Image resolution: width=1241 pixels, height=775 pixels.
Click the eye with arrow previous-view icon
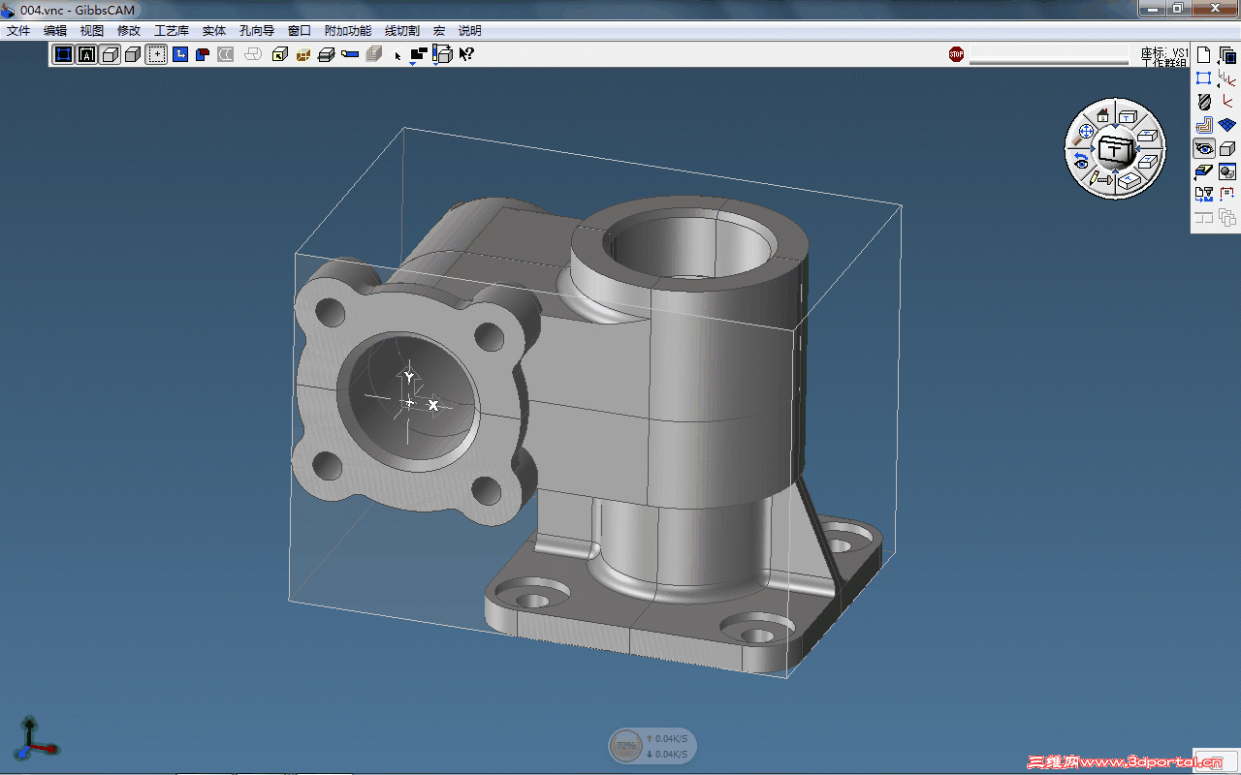1080,159
